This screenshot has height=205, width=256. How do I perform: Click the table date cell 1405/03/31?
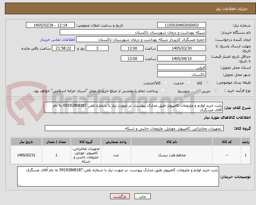point(26,155)
